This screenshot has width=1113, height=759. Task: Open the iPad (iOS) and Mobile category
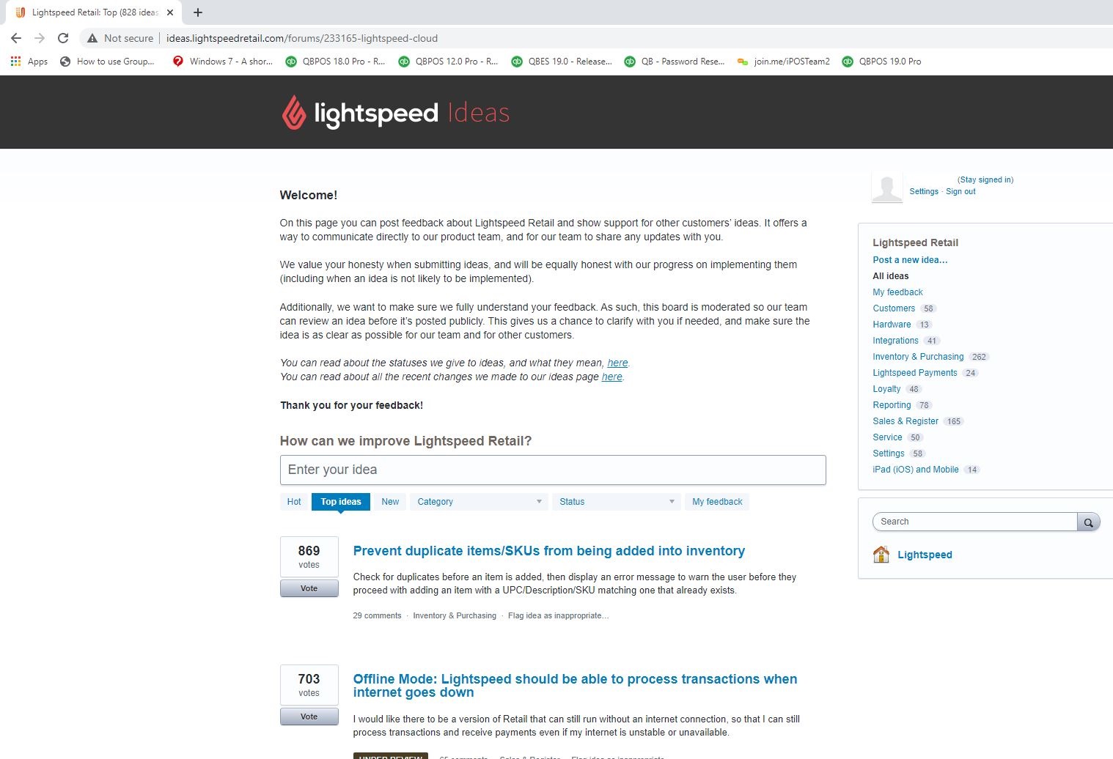pyautogui.click(x=916, y=470)
